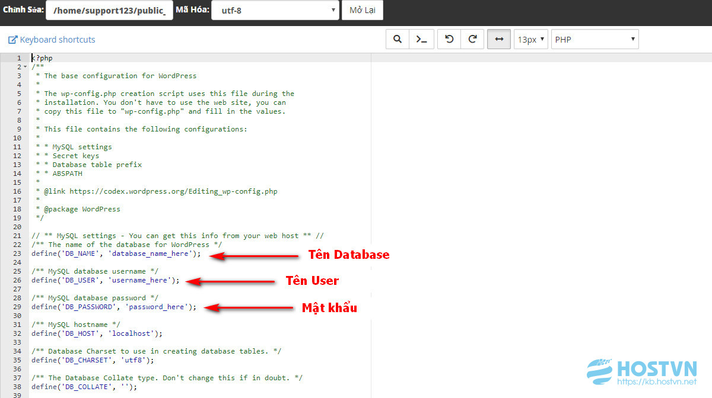
Task: Click the define DB_HOST localhost line
Action: [x=97, y=333]
